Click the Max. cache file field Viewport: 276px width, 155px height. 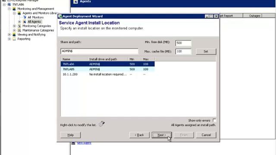[183, 52]
